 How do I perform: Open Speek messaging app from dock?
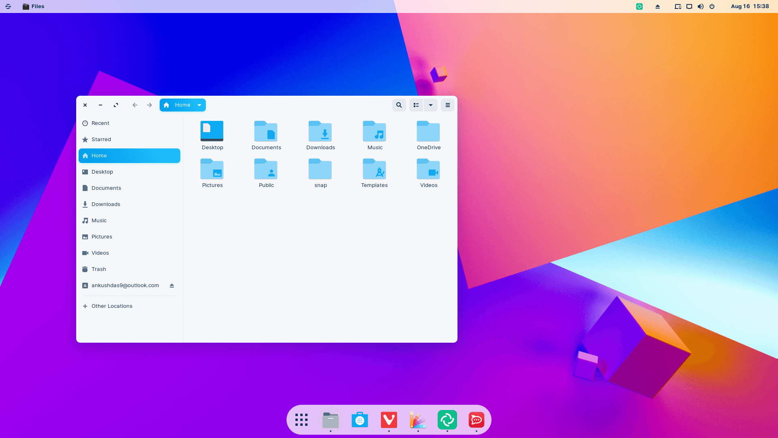pos(476,420)
